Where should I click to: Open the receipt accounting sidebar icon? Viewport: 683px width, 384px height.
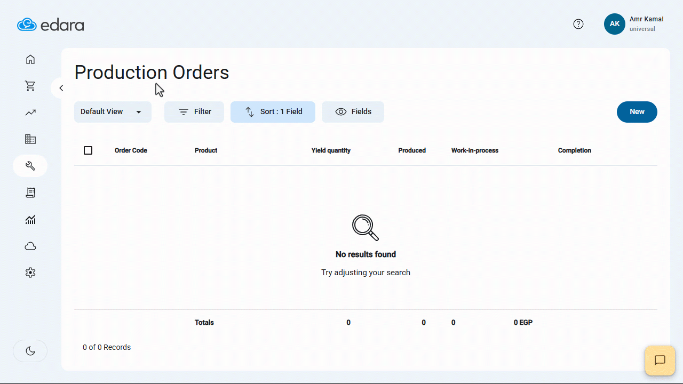point(30,193)
